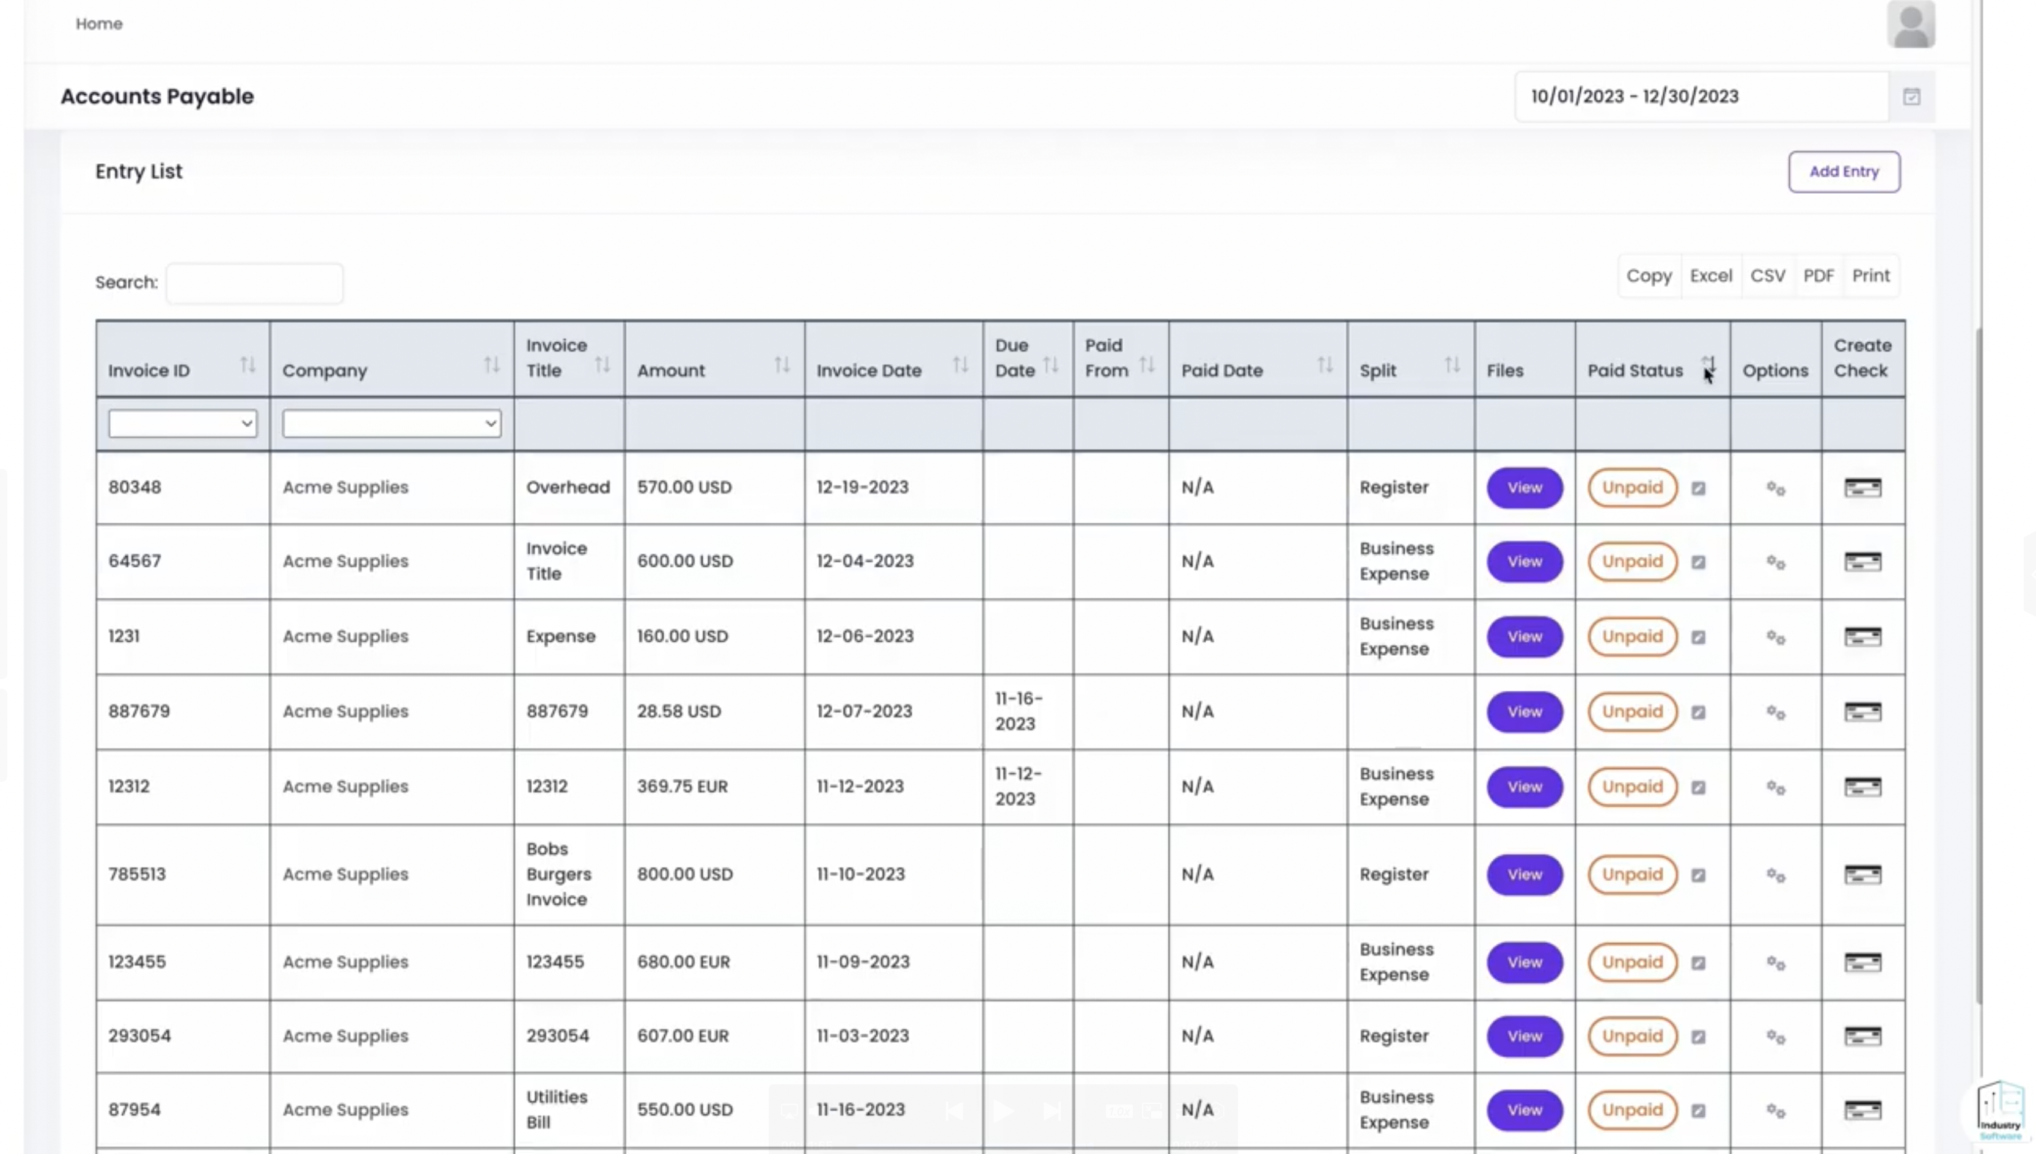This screenshot has height=1154, width=2036.
Task: Go to Home breadcrumb
Action: coord(99,24)
